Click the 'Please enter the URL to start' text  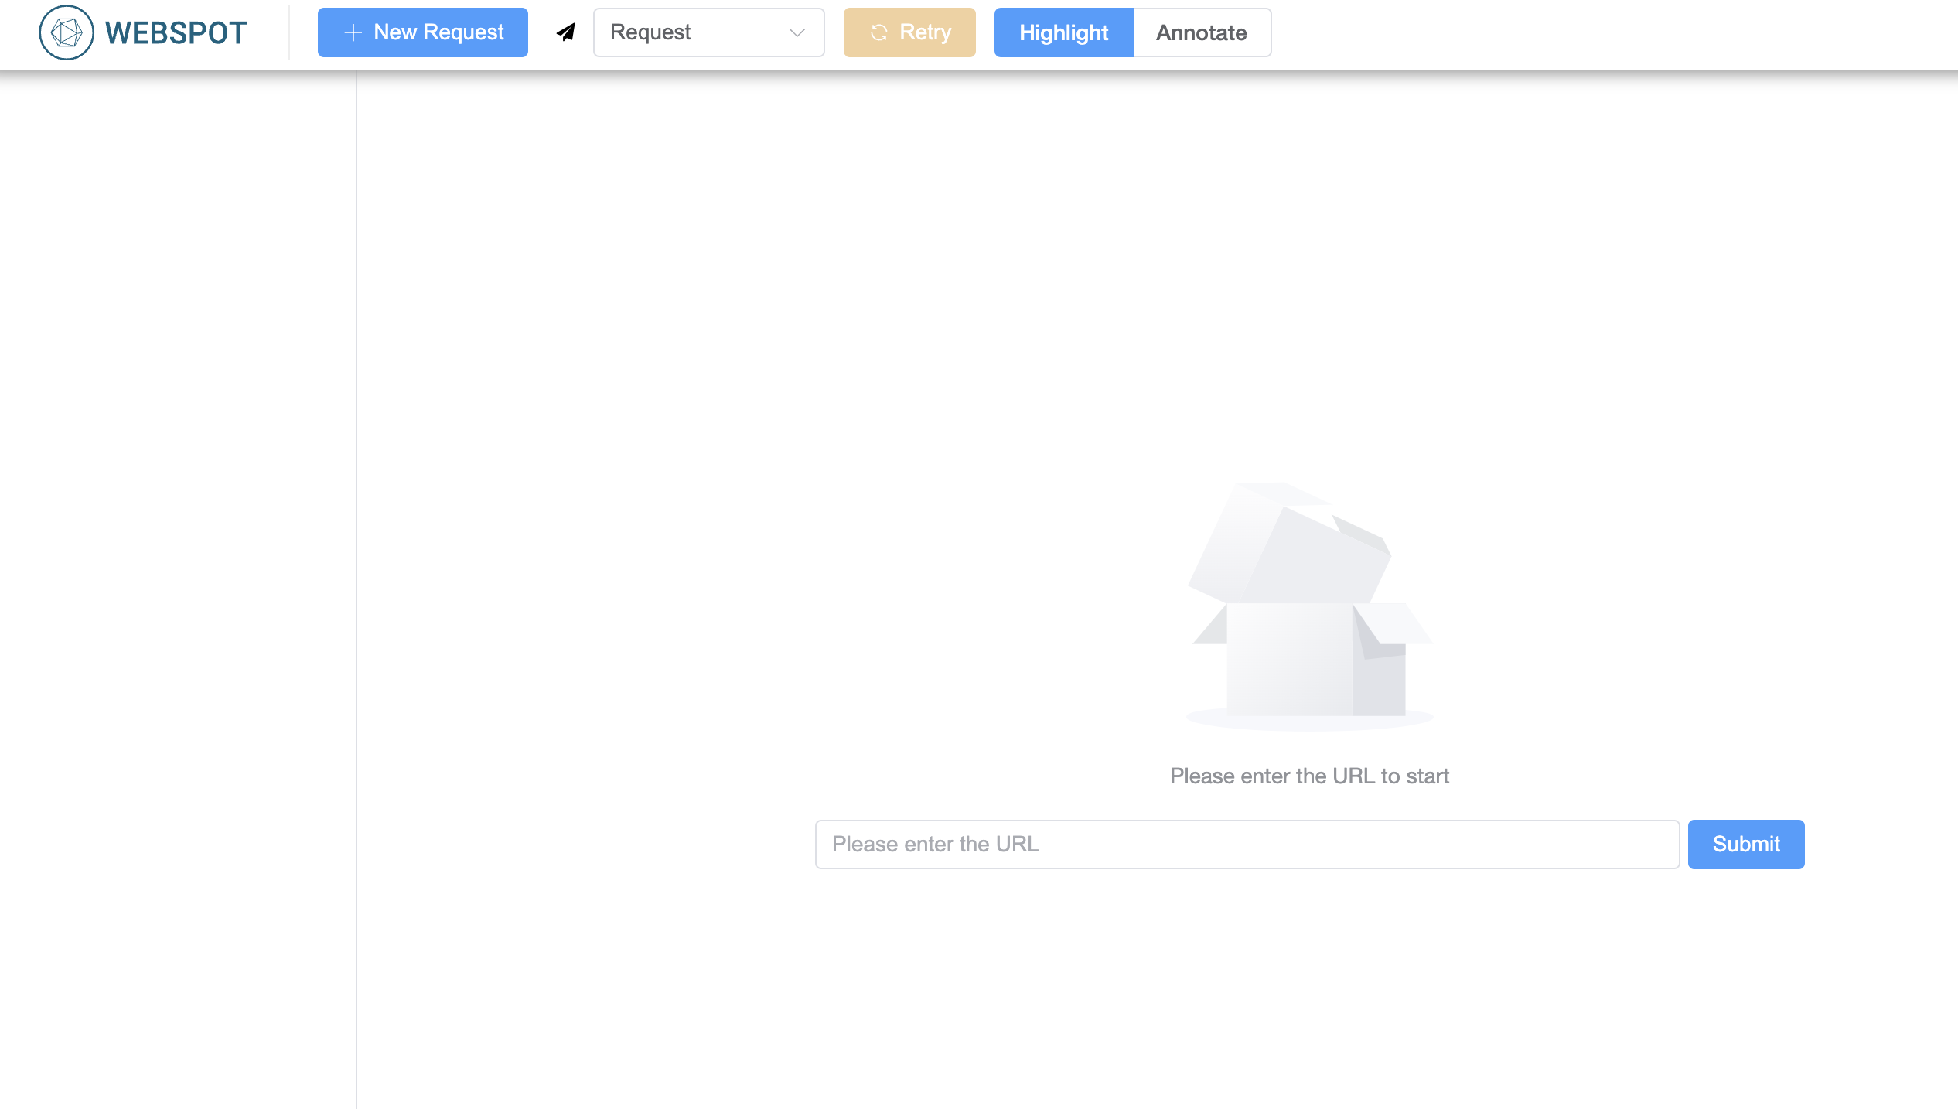1309,776
